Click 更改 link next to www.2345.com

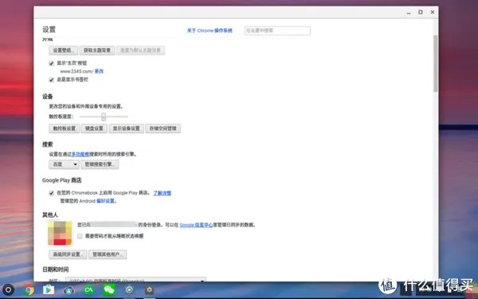click(x=99, y=72)
